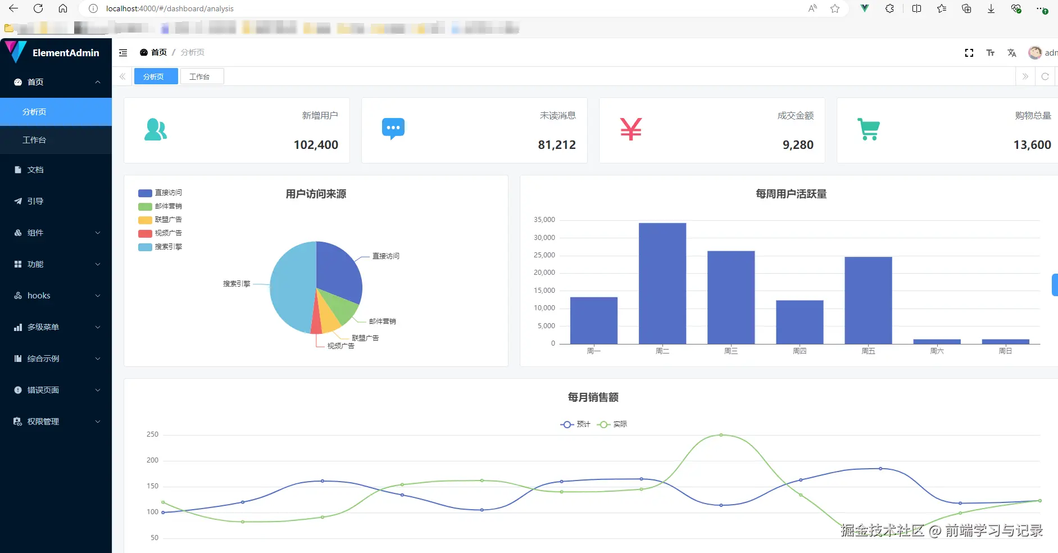This screenshot has height=553, width=1058.
Task: Click the tabs scroll-left double chevron
Action: tap(122, 76)
